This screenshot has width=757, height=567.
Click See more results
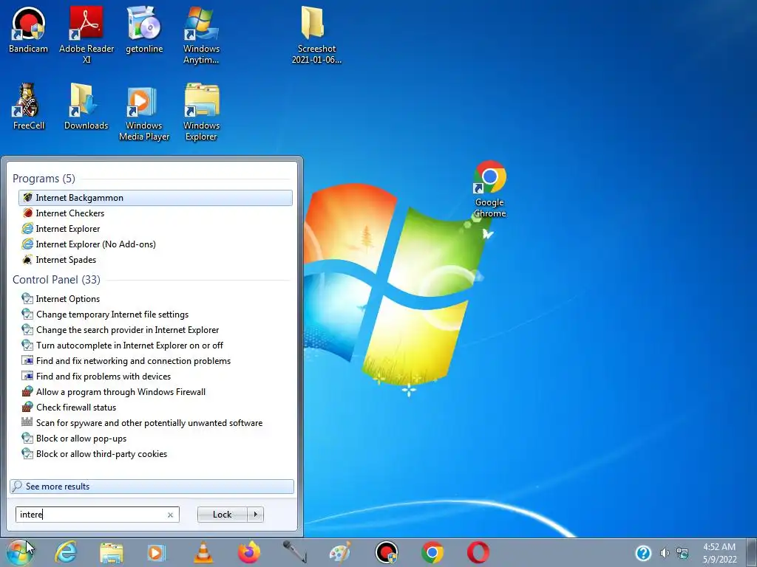[152, 487]
